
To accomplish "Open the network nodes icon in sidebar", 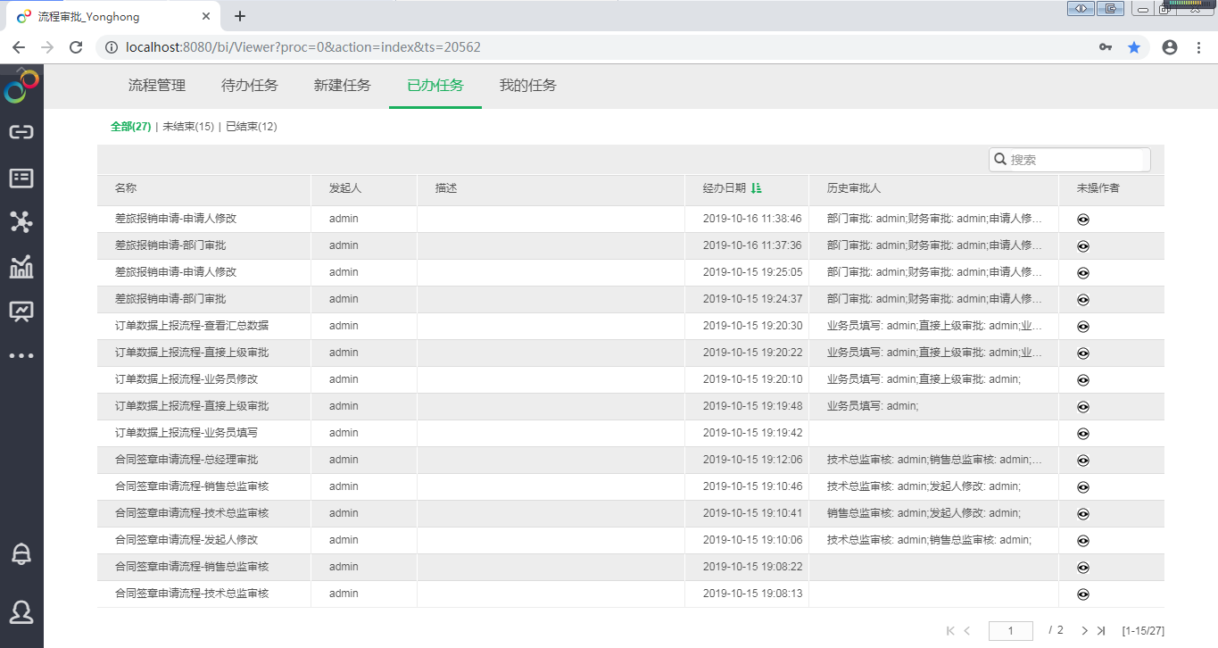I will point(21,222).
